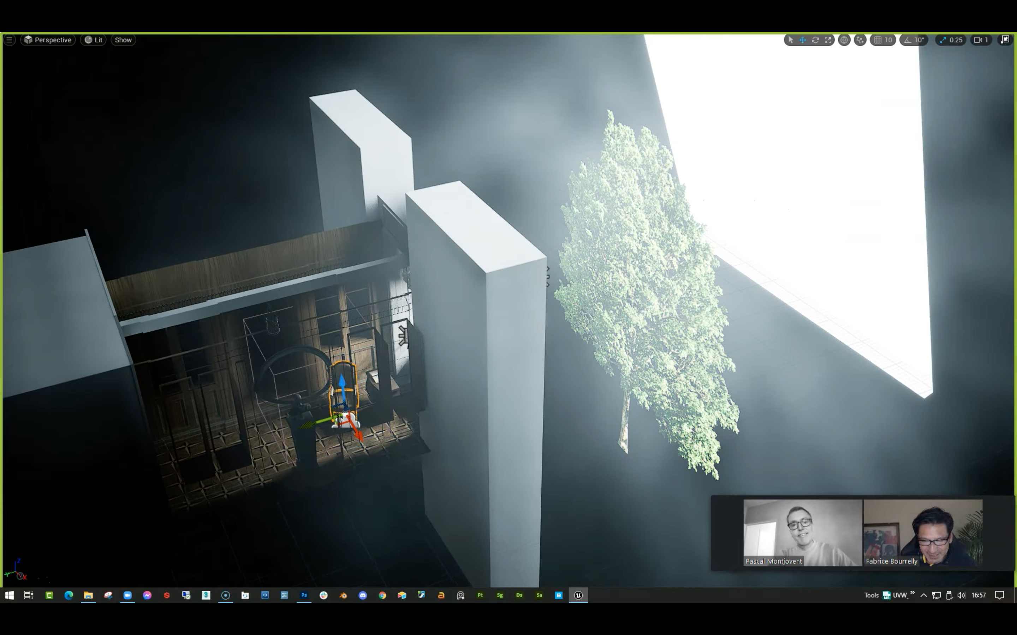This screenshot has width=1017, height=635.
Task: Activate the Translate move tool
Action: pos(803,40)
